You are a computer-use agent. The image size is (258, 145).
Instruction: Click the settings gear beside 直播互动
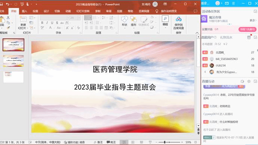click(x=249, y=81)
